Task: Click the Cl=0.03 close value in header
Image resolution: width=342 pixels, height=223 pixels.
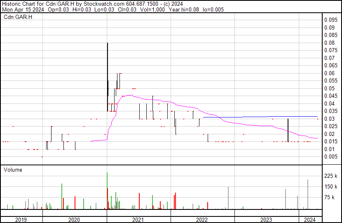Action: pyautogui.click(x=127, y=9)
